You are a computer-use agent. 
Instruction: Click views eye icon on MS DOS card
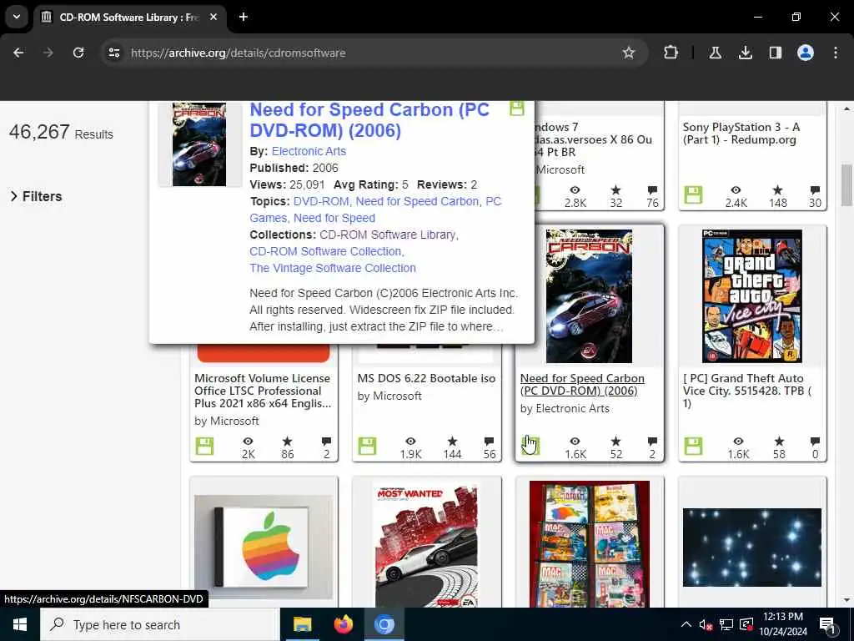pyautogui.click(x=410, y=441)
